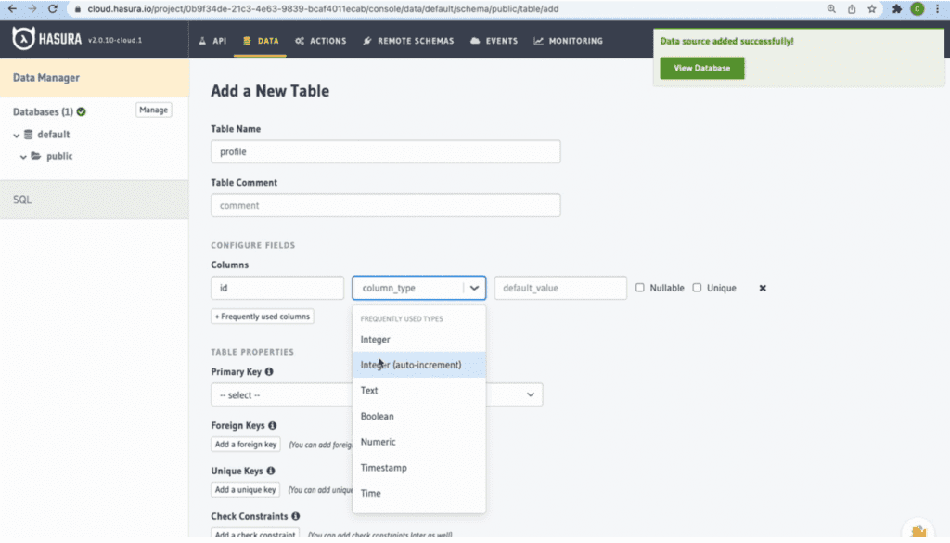Open Chrome three-dot menu

[x=937, y=9]
